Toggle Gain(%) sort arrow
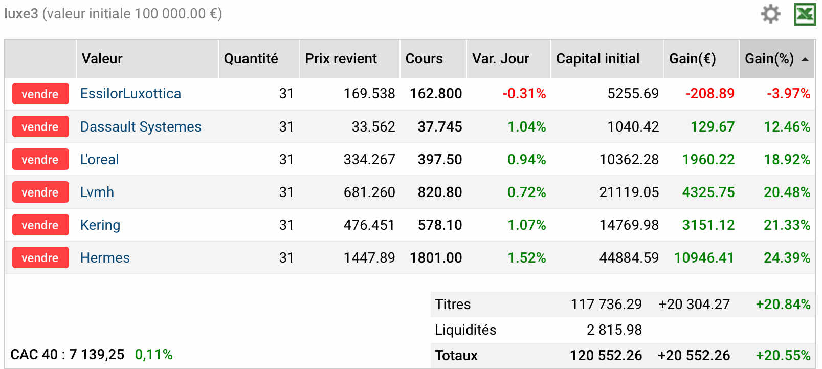 (x=805, y=59)
